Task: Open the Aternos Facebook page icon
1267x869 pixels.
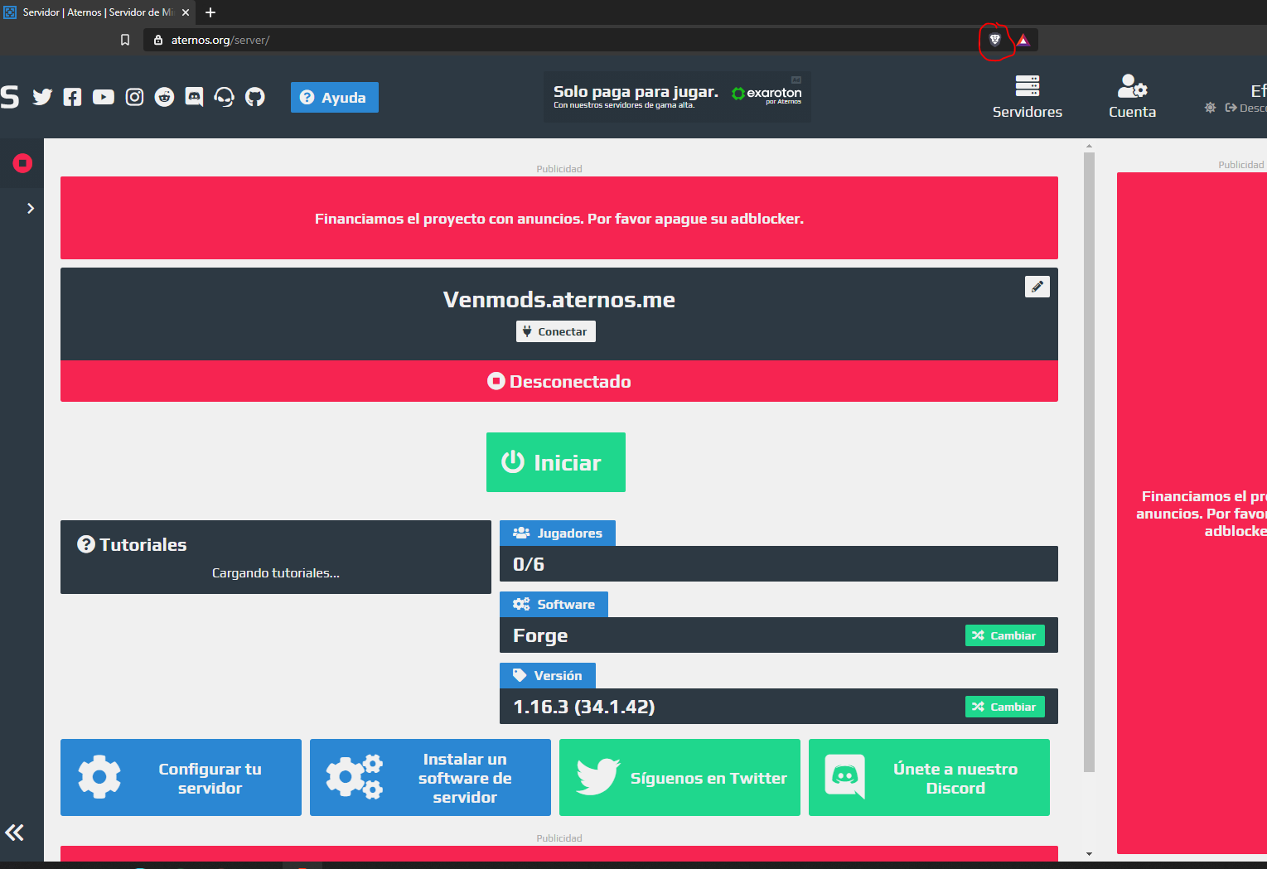Action: pyautogui.click(x=73, y=98)
